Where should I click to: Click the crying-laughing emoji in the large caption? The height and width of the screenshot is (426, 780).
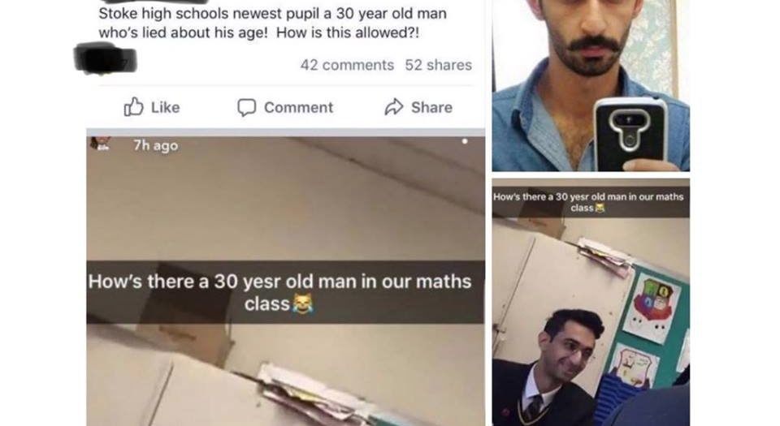pos(303,303)
